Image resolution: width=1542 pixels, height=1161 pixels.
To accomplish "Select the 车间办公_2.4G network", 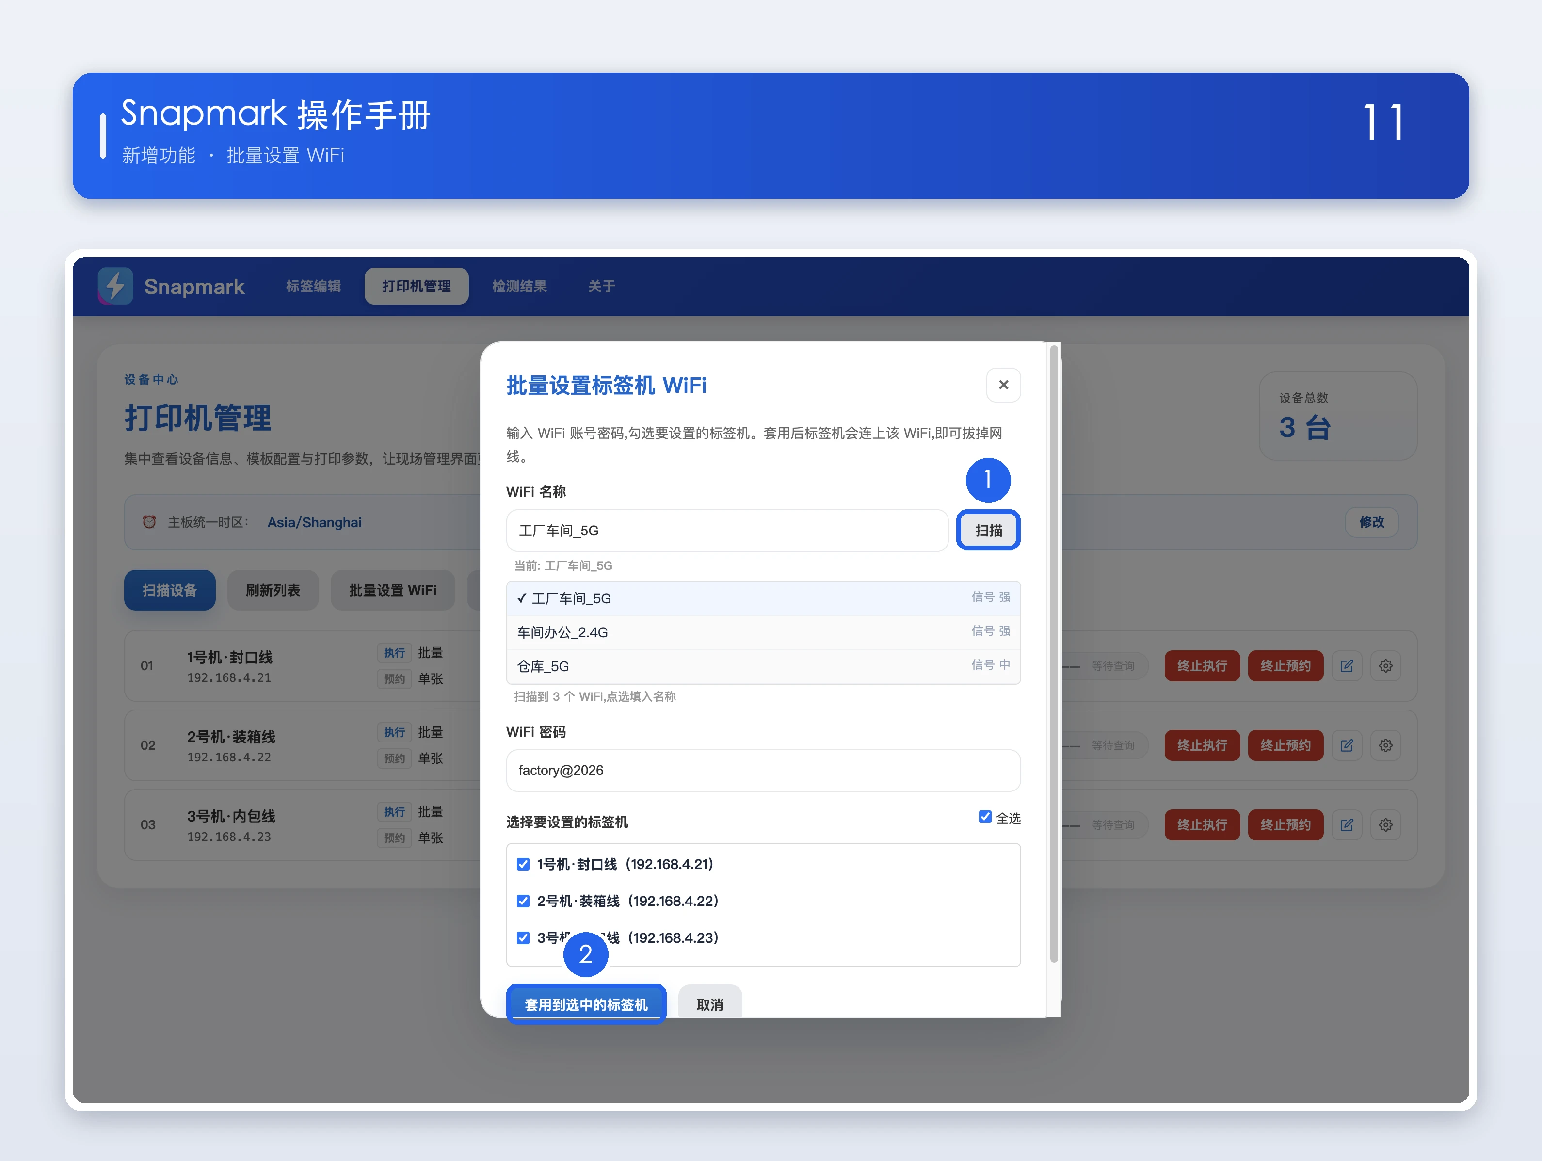I will coord(763,632).
